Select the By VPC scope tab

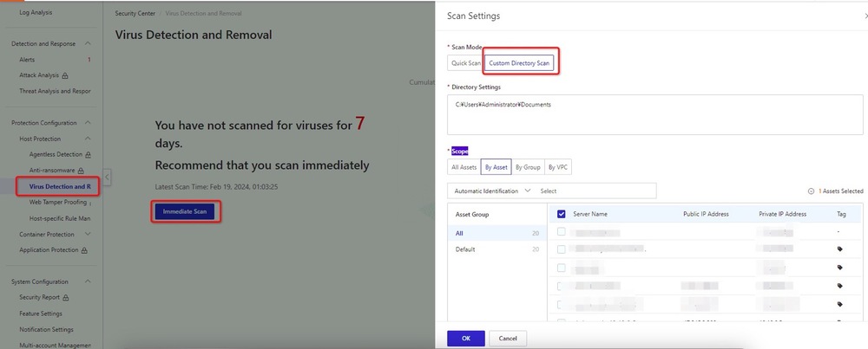pyautogui.click(x=558, y=167)
